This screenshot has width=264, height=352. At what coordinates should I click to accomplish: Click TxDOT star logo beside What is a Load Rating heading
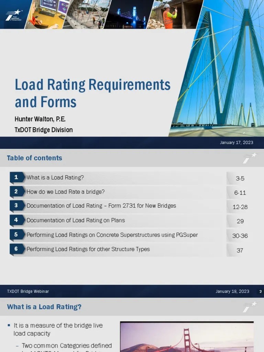(250, 307)
